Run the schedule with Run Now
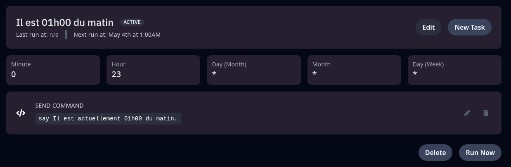The image size is (511, 167). 480,153
